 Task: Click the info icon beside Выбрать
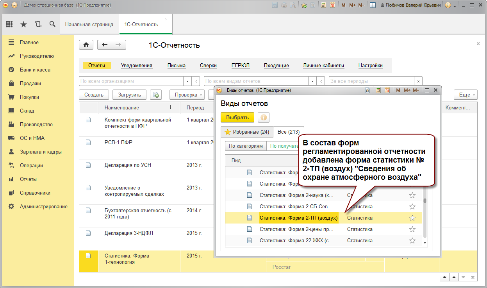[264, 117]
